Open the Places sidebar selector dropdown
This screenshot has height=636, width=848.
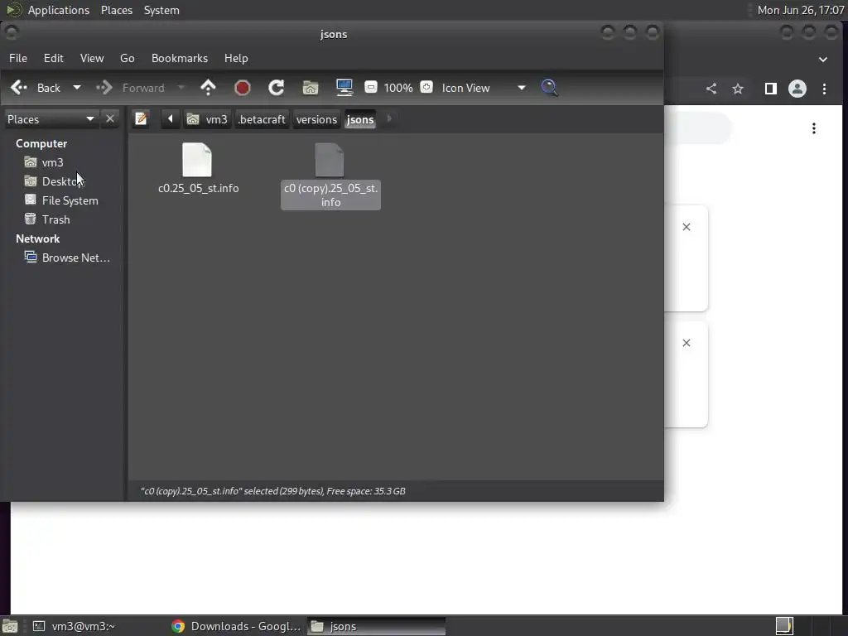(x=51, y=119)
